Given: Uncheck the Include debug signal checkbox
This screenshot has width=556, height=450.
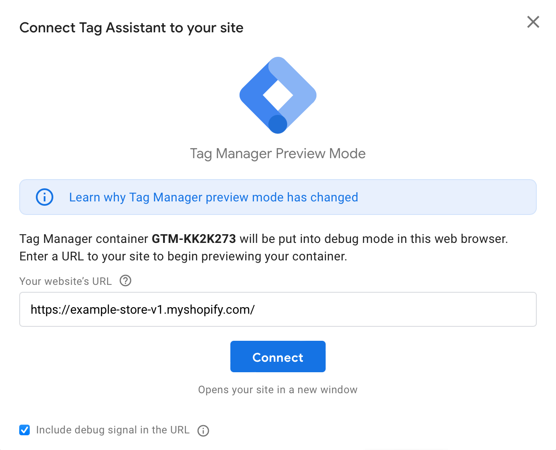Looking at the screenshot, I should point(24,430).
